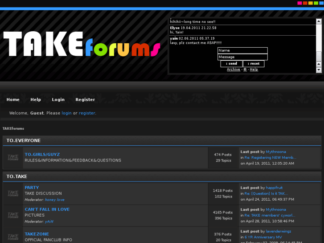Click the shoutbox bottom scroll down arrow

tap(319, 70)
